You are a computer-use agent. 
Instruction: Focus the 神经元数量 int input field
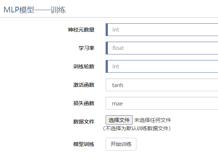[162, 30]
